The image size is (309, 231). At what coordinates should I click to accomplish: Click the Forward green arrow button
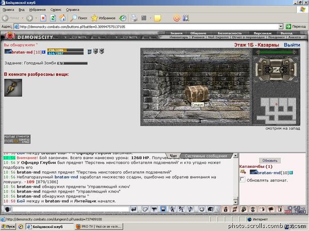[x=29, y=18]
